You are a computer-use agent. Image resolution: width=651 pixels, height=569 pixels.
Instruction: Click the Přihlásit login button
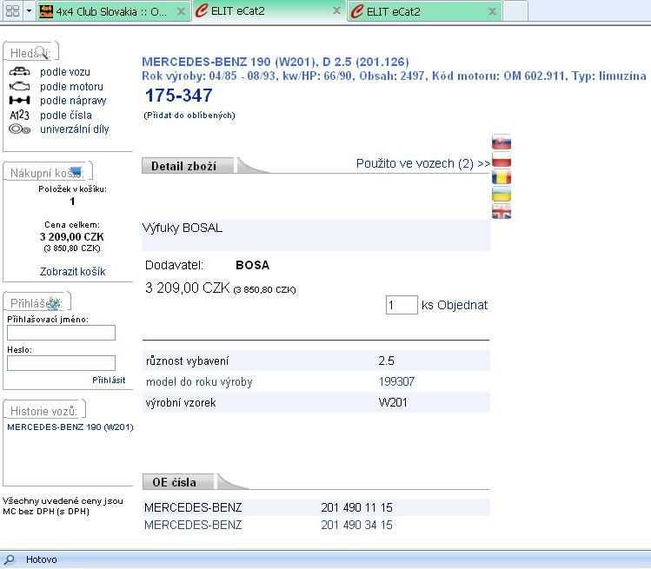tap(109, 380)
